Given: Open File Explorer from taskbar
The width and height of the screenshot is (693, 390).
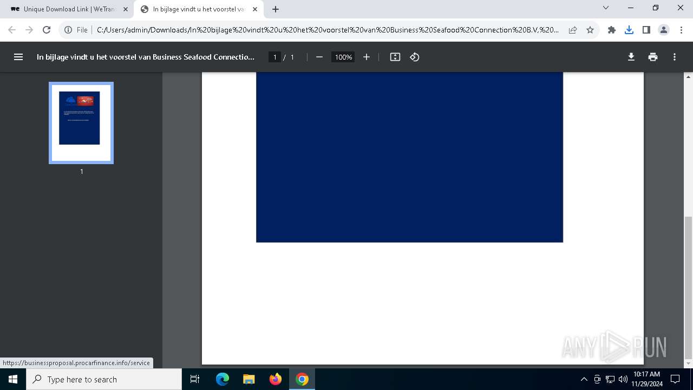Looking at the screenshot, I should (x=249, y=379).
